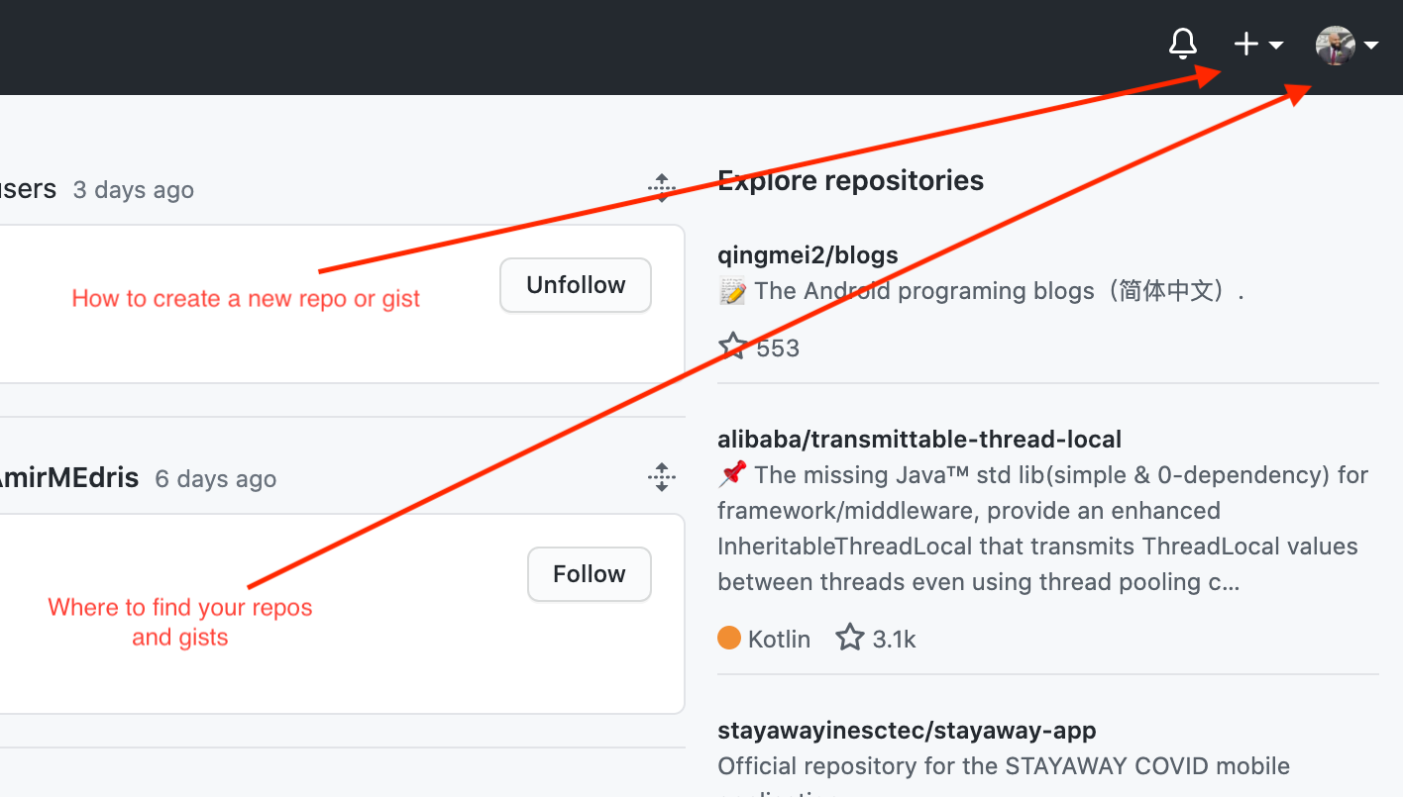Expand the caret next to the avatar

click(x=1371, y=46)
